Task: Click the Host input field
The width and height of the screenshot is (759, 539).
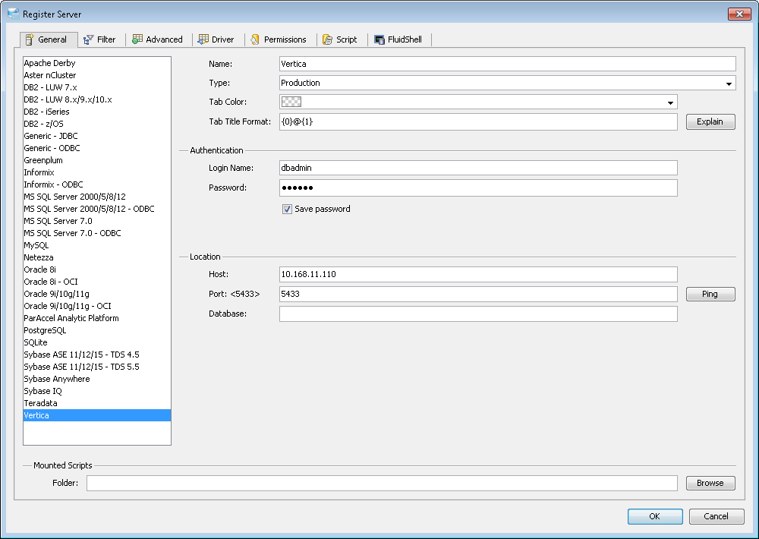Action: [x=478, y=274]
